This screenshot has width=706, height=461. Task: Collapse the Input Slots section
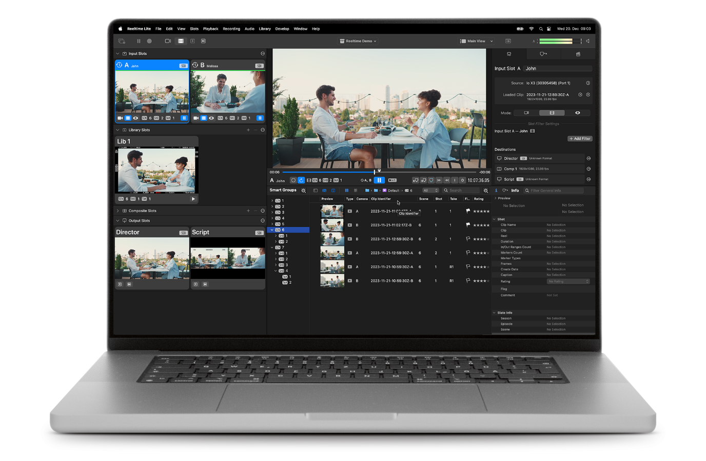click(117, 53)
